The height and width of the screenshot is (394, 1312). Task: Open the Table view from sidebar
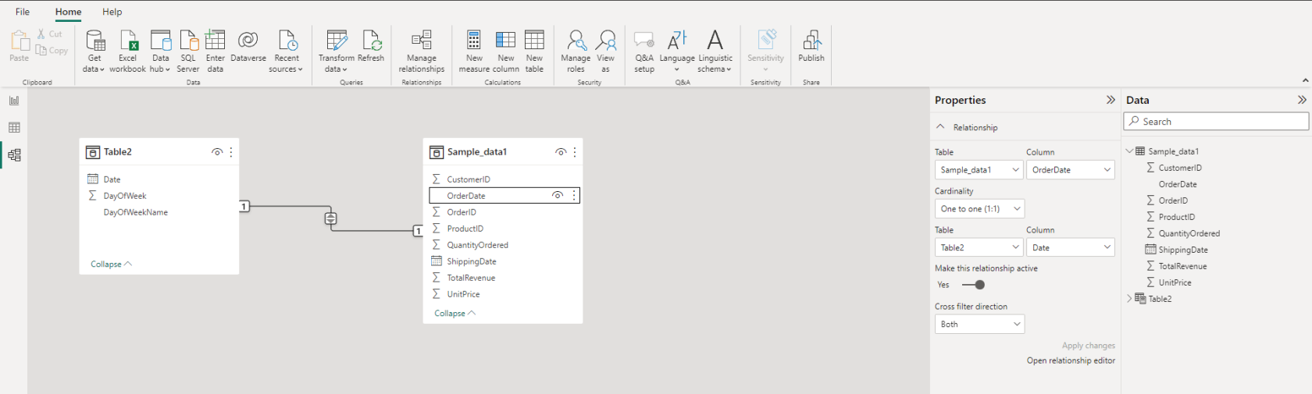coord(14,128)
